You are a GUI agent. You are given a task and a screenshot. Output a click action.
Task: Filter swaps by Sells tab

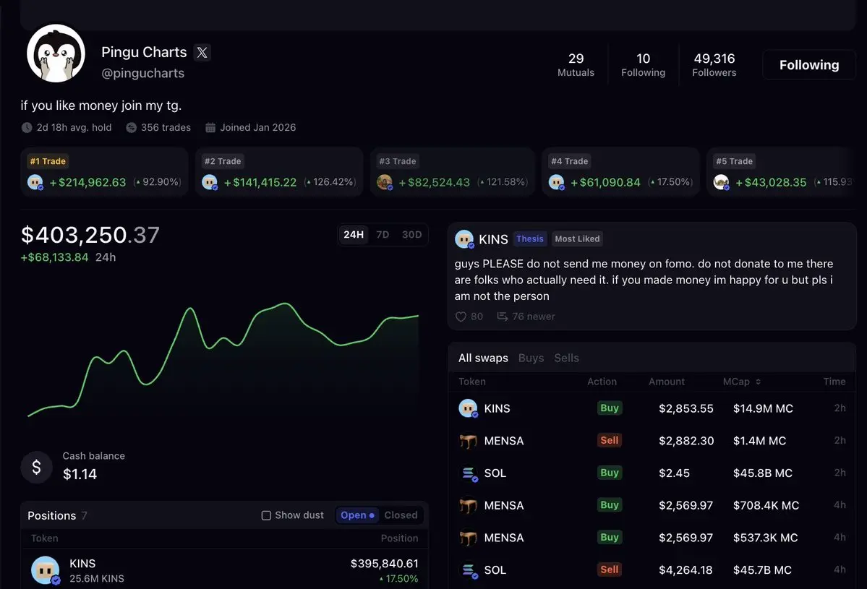coord(566,358)
